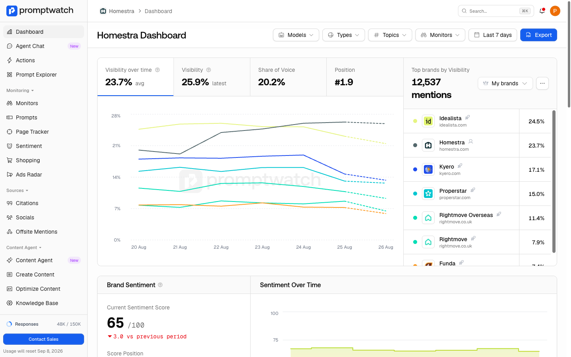571x357 pixels.
Task: Click the person icon beside Homestra brand
Action: coord(471,142)
